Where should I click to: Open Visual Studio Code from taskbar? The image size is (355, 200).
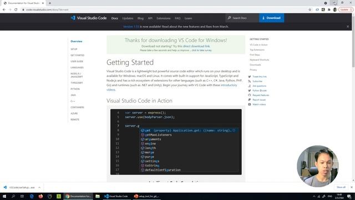(x=116, y=196)
